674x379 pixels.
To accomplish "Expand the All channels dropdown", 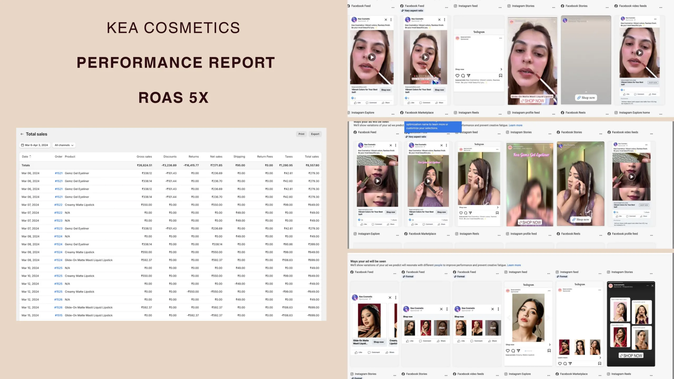I will coord(64,145).
